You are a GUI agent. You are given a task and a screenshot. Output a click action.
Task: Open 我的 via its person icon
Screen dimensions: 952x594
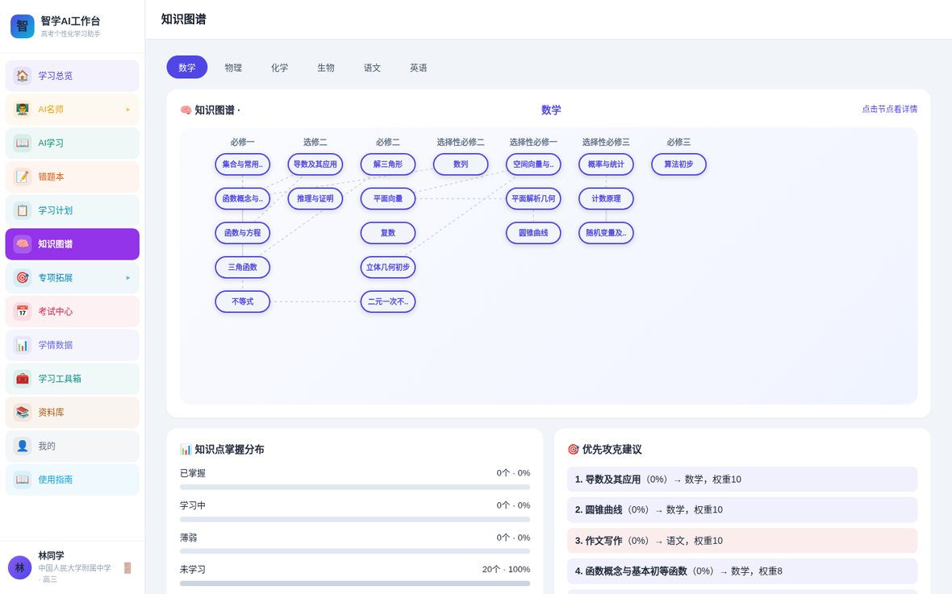[x=23, y=446]
